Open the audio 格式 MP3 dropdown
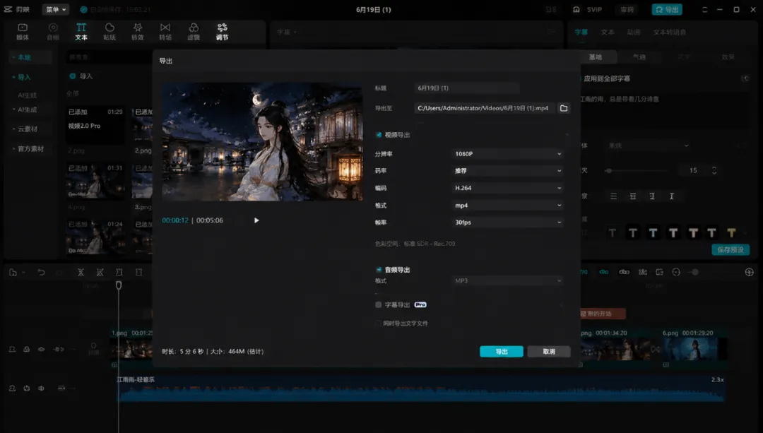The image size is (763, 433). tap(507, 280)
